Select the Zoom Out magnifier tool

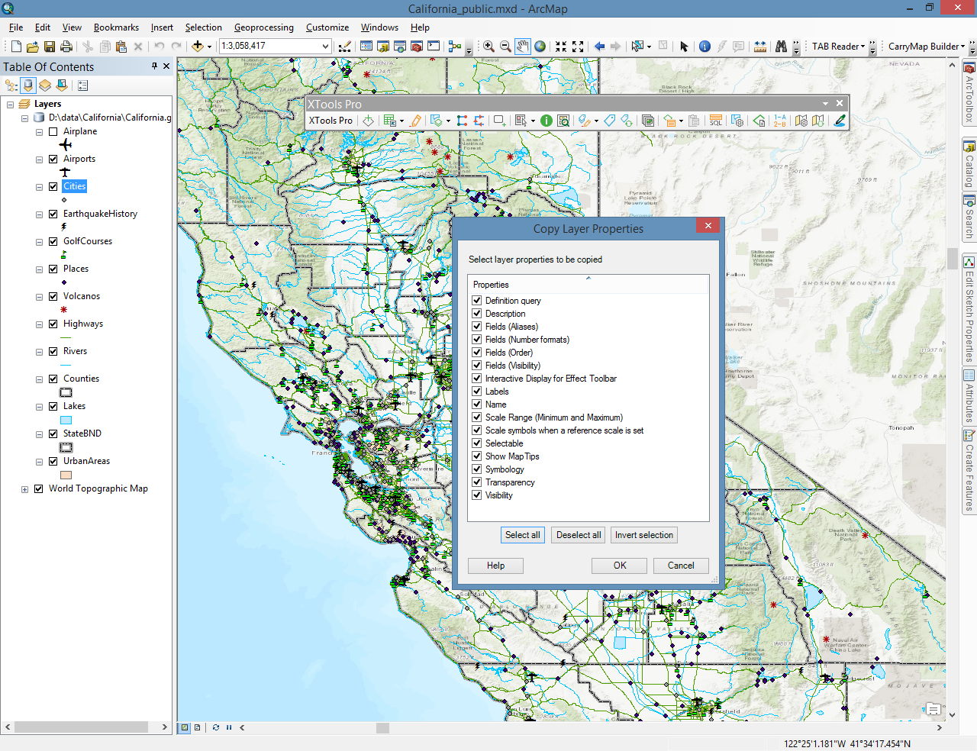(x=505, y=47)
